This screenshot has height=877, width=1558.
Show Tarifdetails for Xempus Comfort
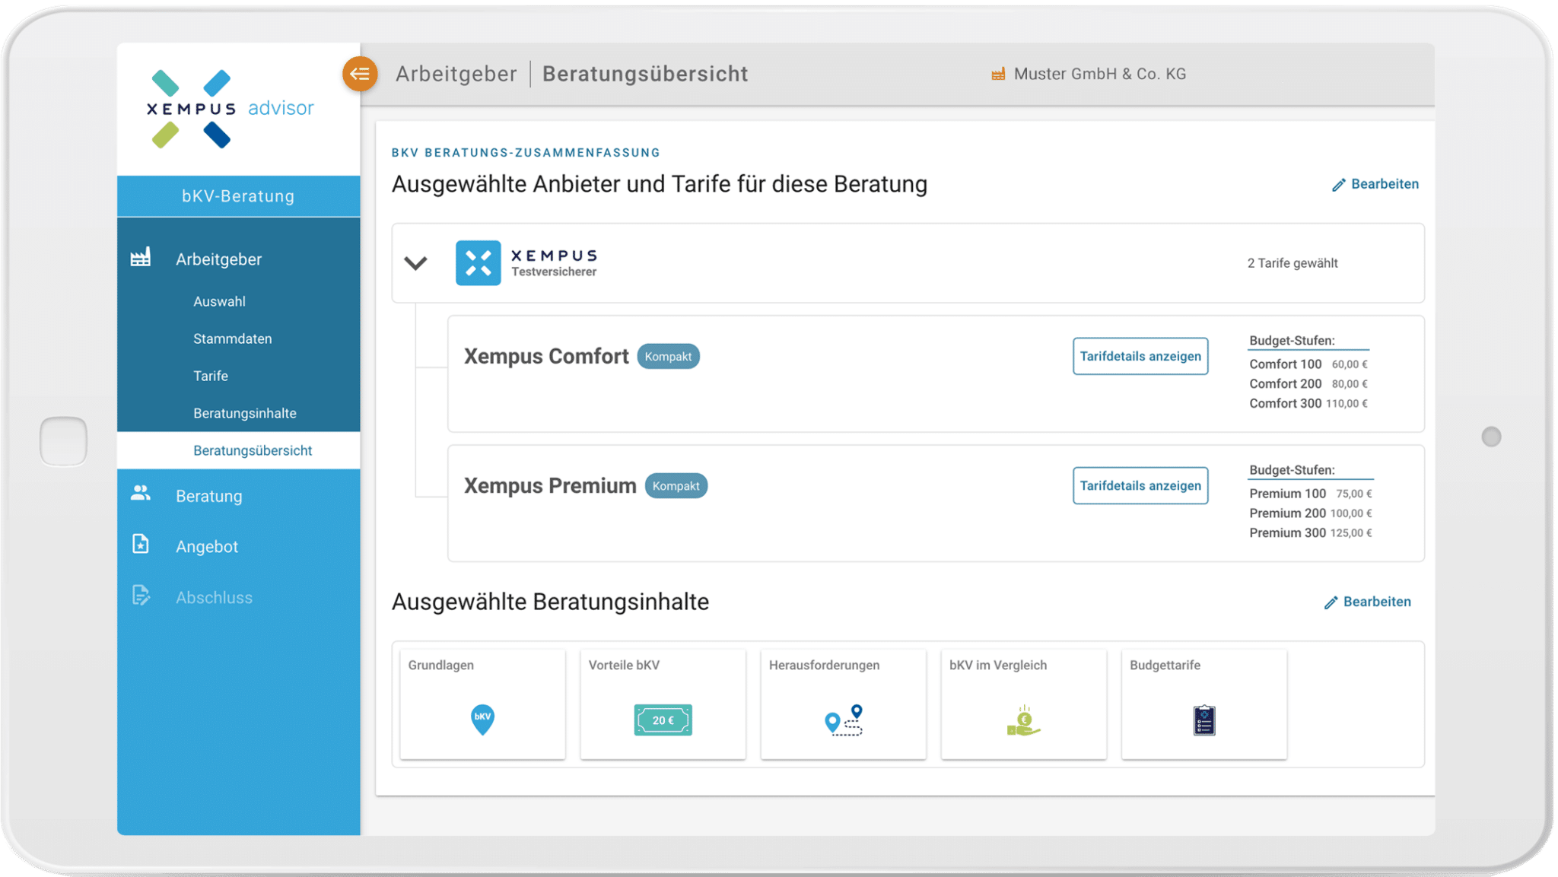1140,356
